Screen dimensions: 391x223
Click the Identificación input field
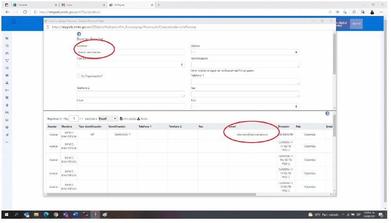(x=245, y=64)
